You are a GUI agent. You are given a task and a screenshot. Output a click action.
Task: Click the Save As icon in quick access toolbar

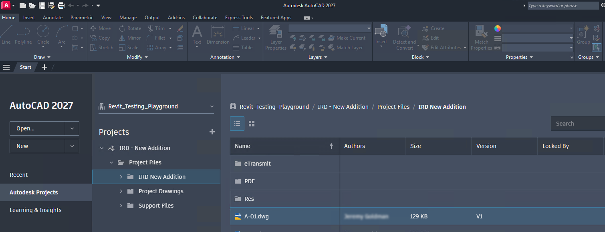click(51, 6)
